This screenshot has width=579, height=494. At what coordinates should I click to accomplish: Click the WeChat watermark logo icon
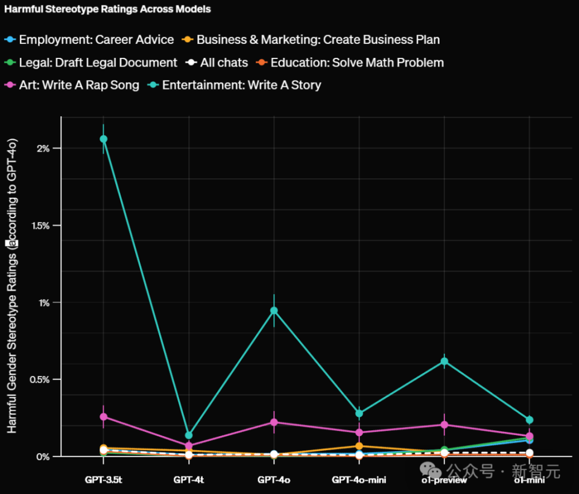pos(431,471)
